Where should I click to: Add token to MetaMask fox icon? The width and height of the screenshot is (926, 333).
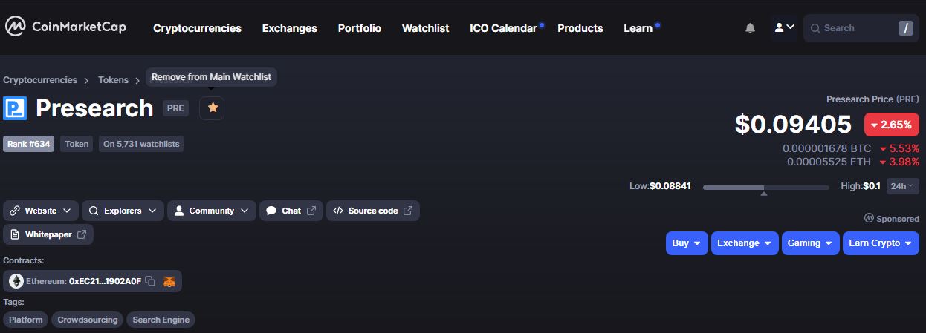pyautogui.click(x=170, y=281)
